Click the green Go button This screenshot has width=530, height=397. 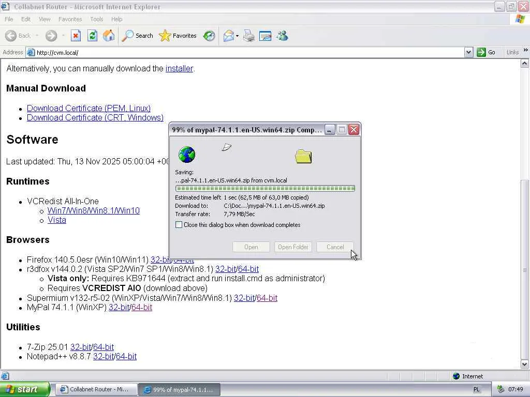pos(486,52)
